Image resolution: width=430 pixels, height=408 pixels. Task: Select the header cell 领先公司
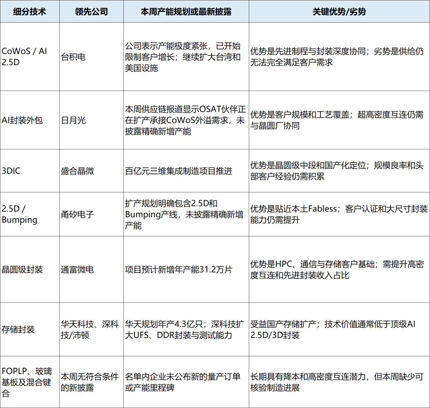tap(91, 11)
